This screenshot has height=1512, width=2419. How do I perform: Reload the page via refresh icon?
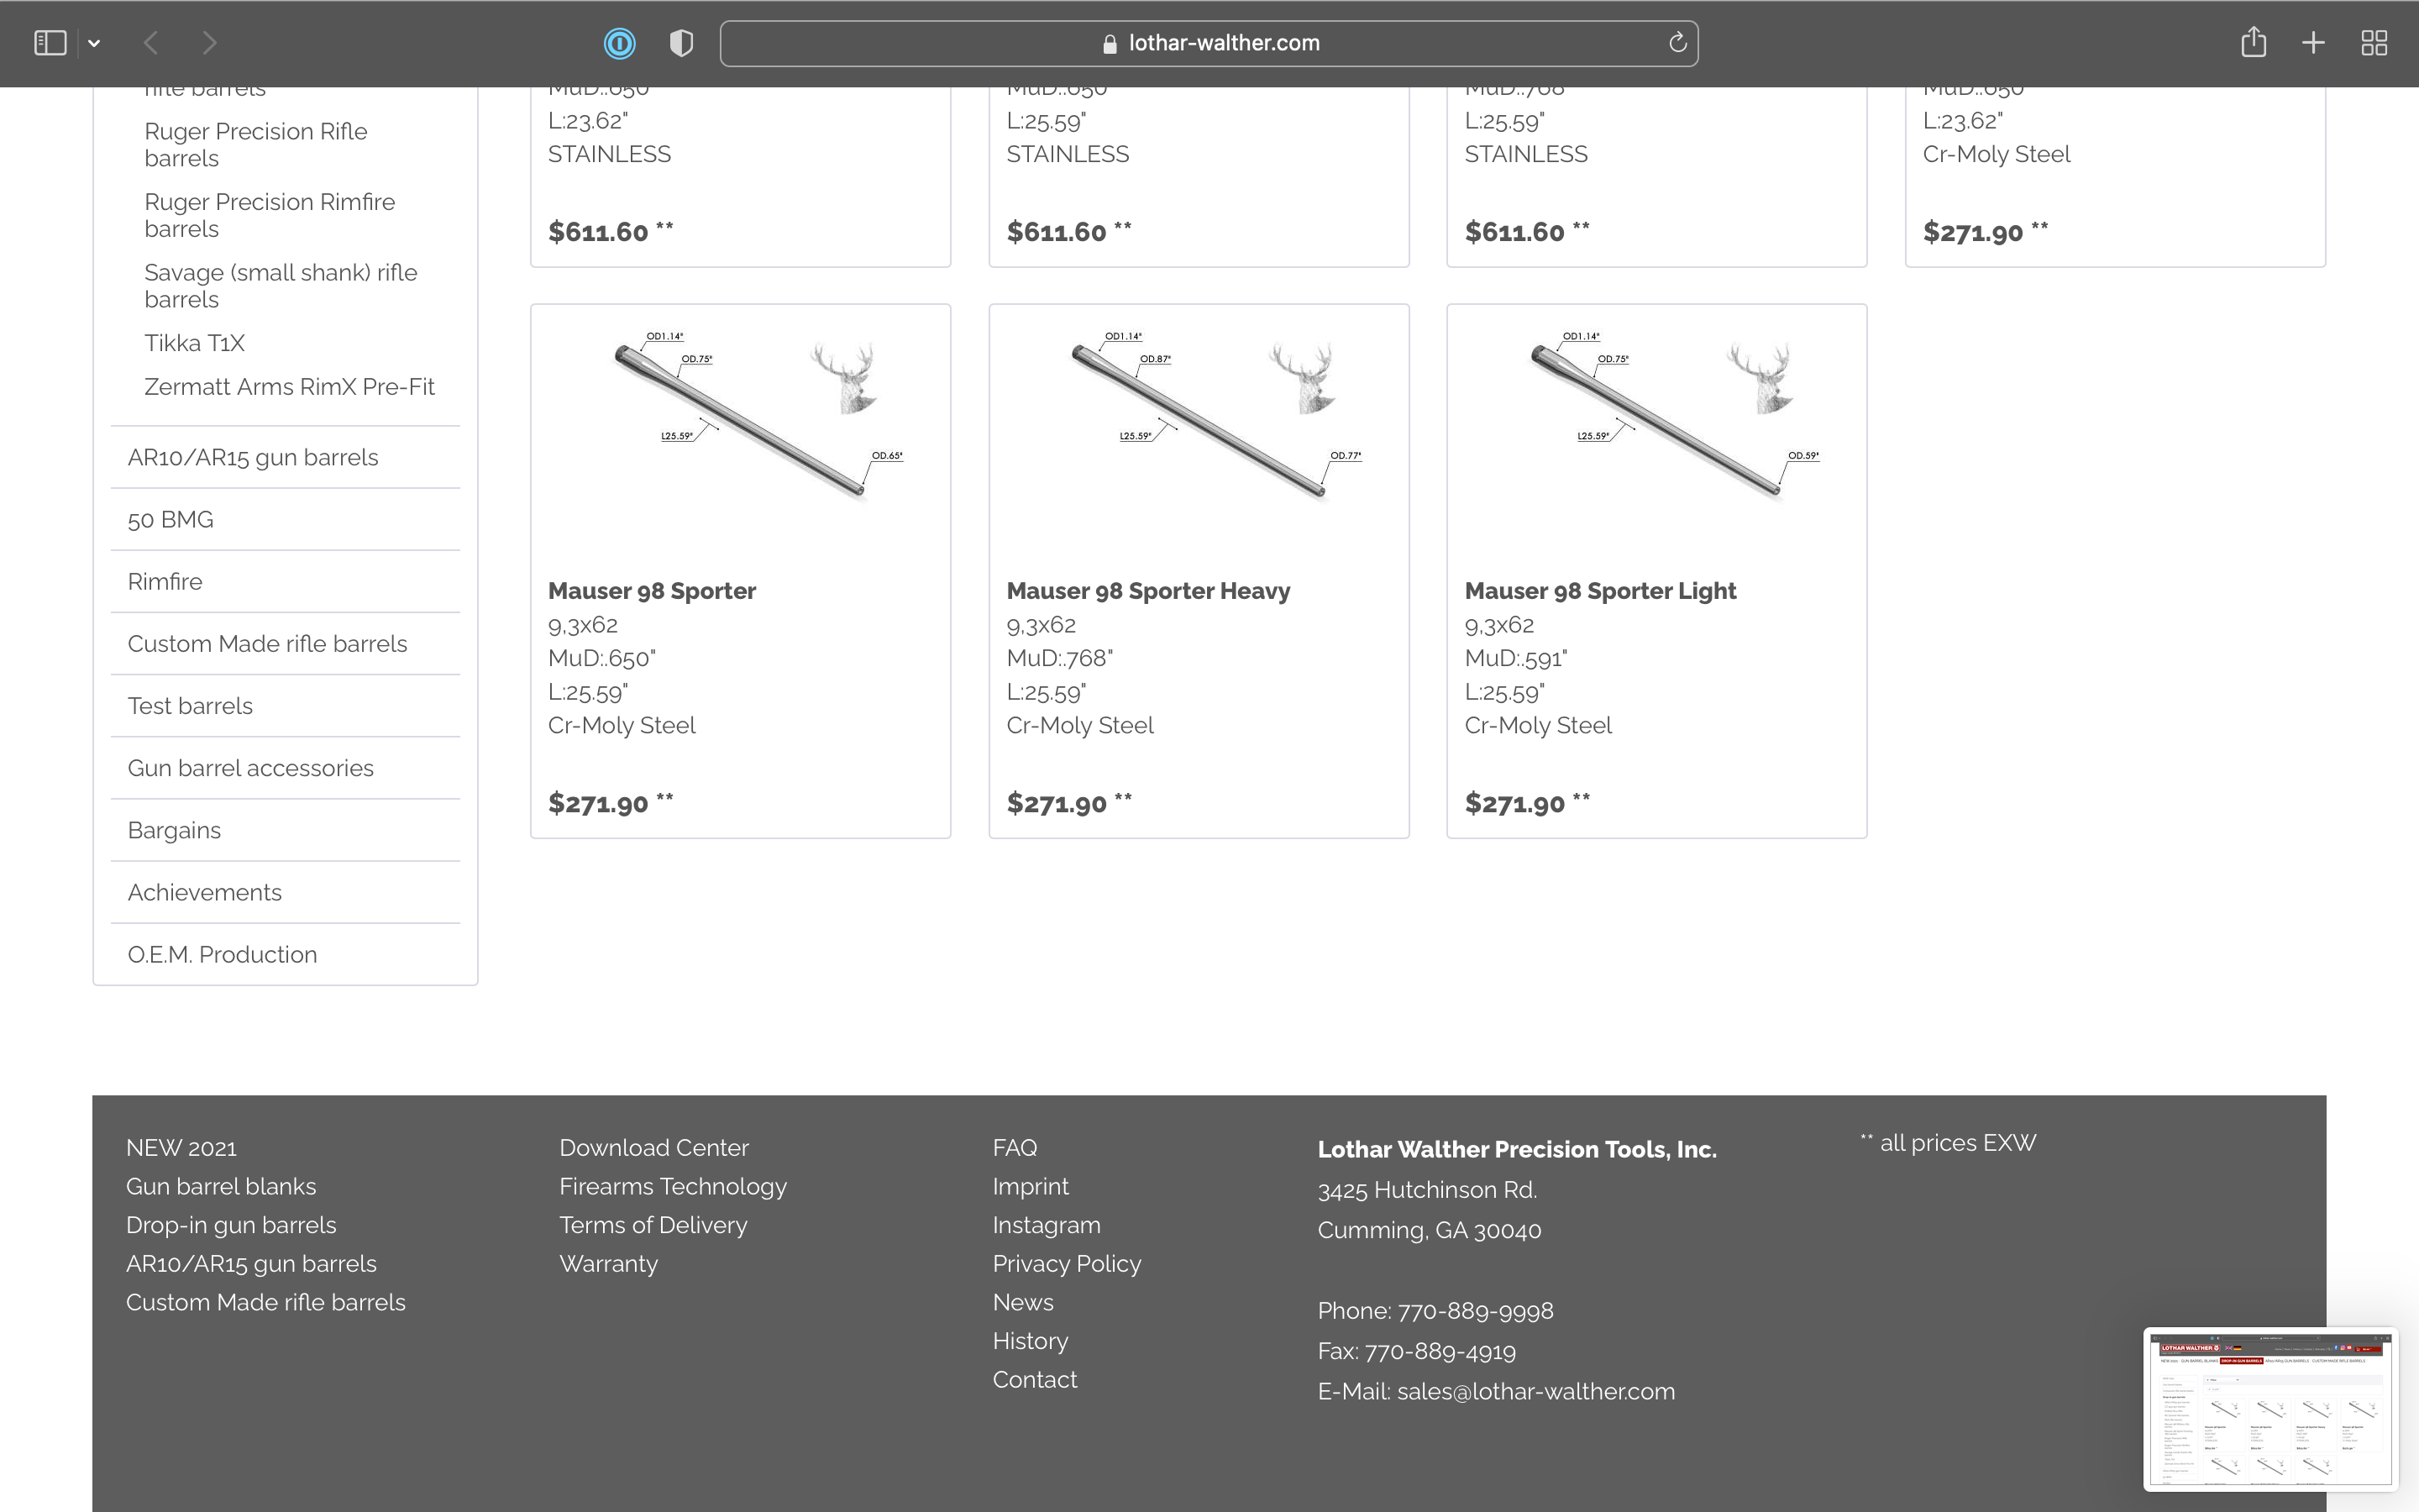1677,43
